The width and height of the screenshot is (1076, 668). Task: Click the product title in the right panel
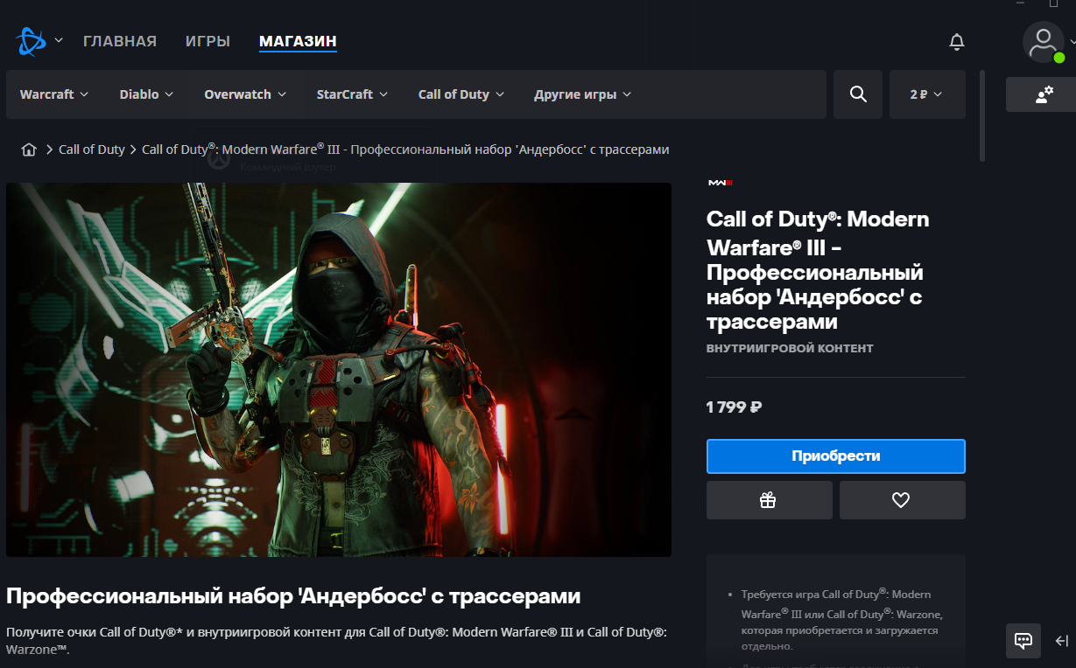818,270
